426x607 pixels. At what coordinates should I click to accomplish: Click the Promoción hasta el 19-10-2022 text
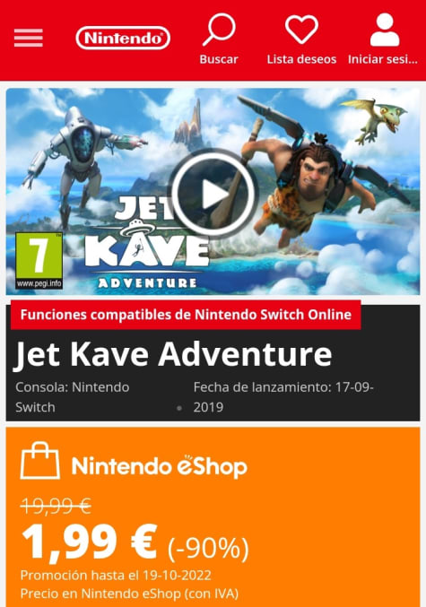tap(116, 576)
